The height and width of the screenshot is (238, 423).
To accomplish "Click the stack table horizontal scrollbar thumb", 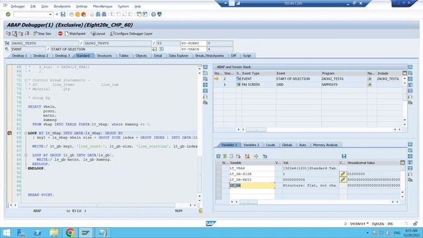I will (x=256, y=130).
